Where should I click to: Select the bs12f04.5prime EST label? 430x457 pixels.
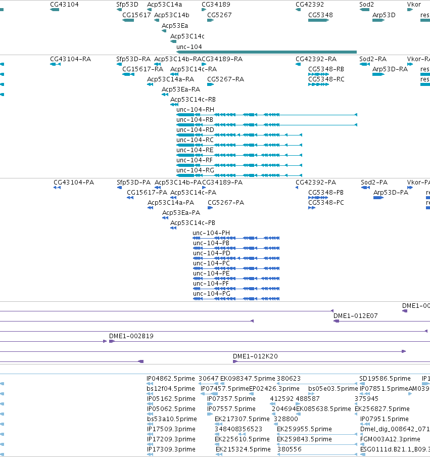pos(171,389)
